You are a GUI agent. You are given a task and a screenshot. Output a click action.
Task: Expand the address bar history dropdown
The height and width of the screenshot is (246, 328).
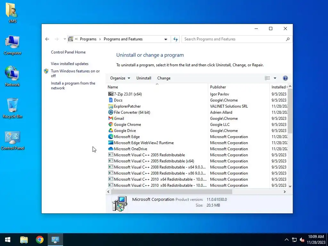tap(166, 39)
